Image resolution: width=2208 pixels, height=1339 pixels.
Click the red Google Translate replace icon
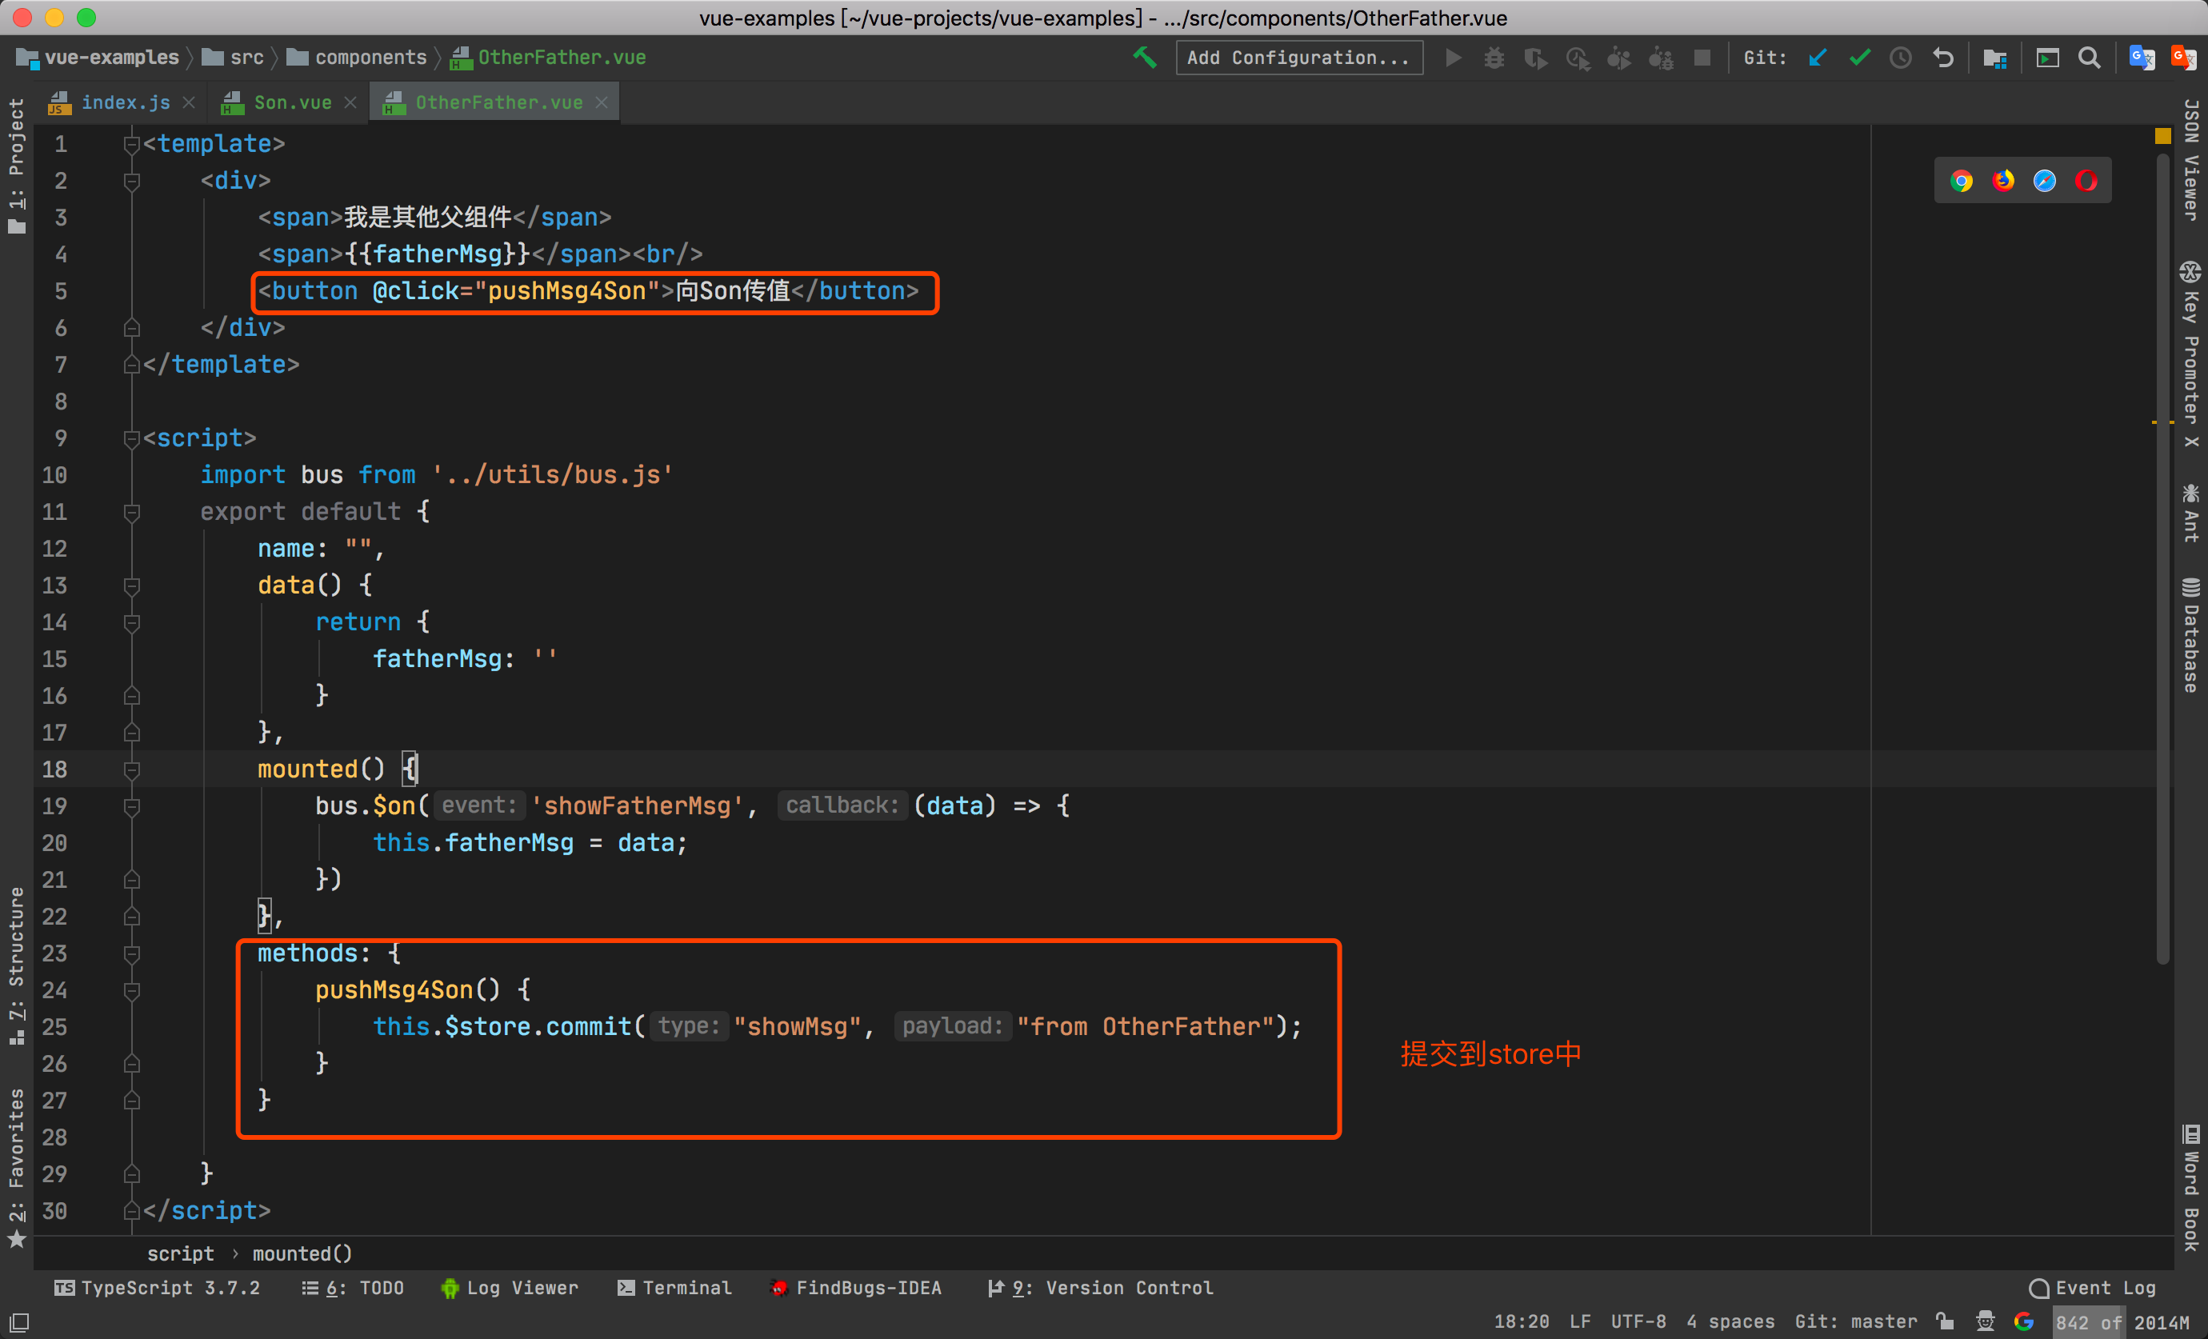point(2184,58)
